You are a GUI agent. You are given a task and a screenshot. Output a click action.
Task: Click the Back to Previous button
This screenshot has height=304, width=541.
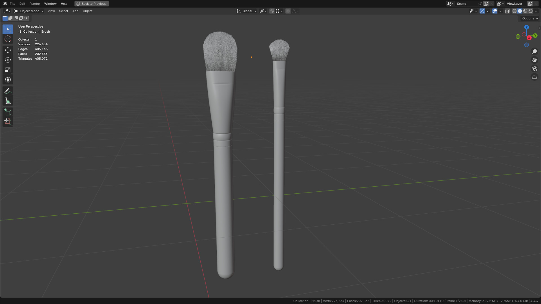92,4
